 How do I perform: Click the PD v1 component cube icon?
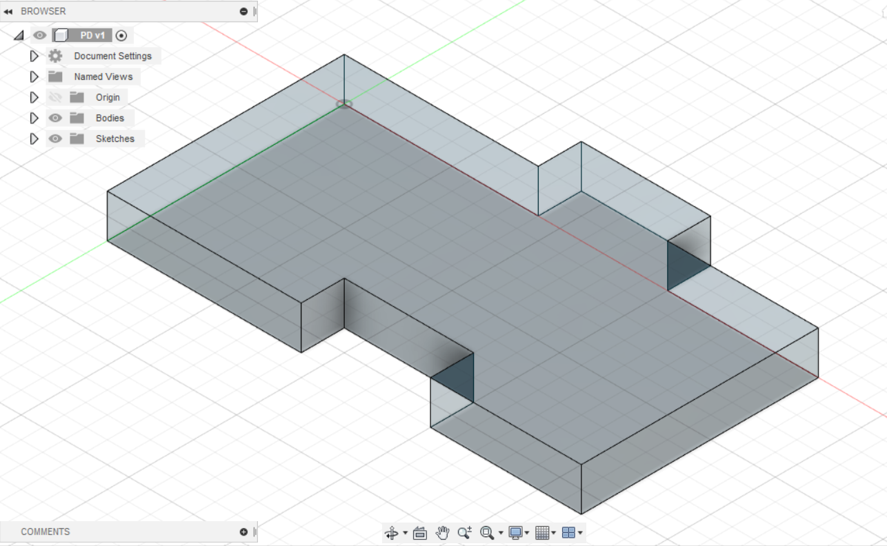tap(61, 35)
